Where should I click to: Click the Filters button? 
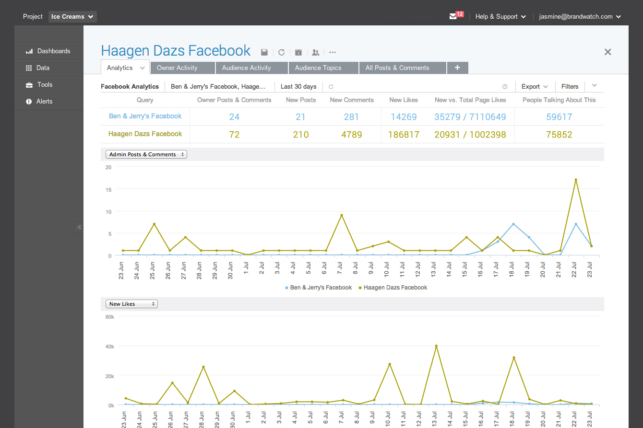click(570, 87)
